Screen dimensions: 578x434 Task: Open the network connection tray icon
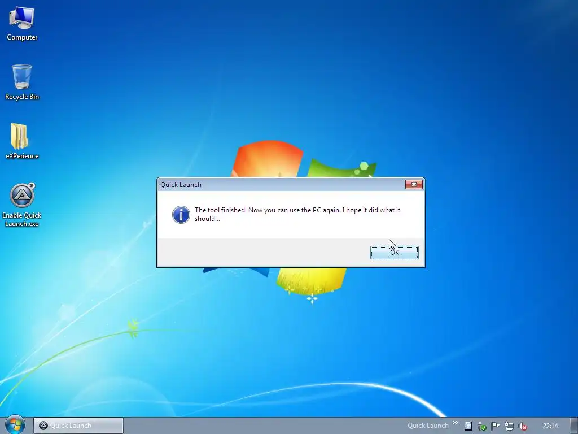tap(509, 426)
